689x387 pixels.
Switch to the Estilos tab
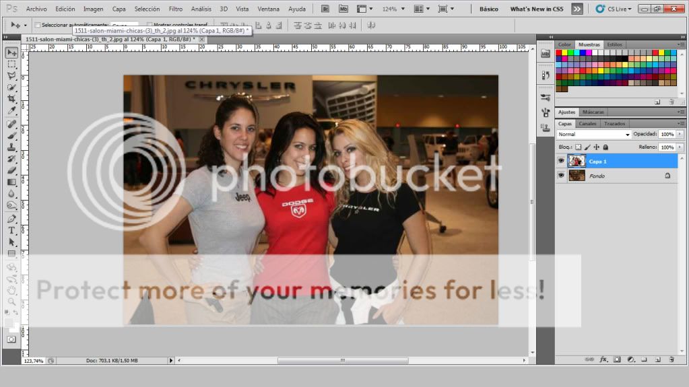tap(614, 44)
